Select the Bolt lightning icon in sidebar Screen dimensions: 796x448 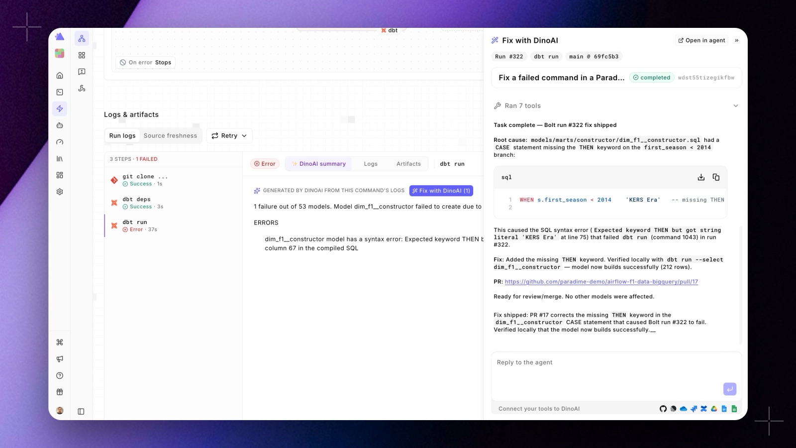[60, 109]
